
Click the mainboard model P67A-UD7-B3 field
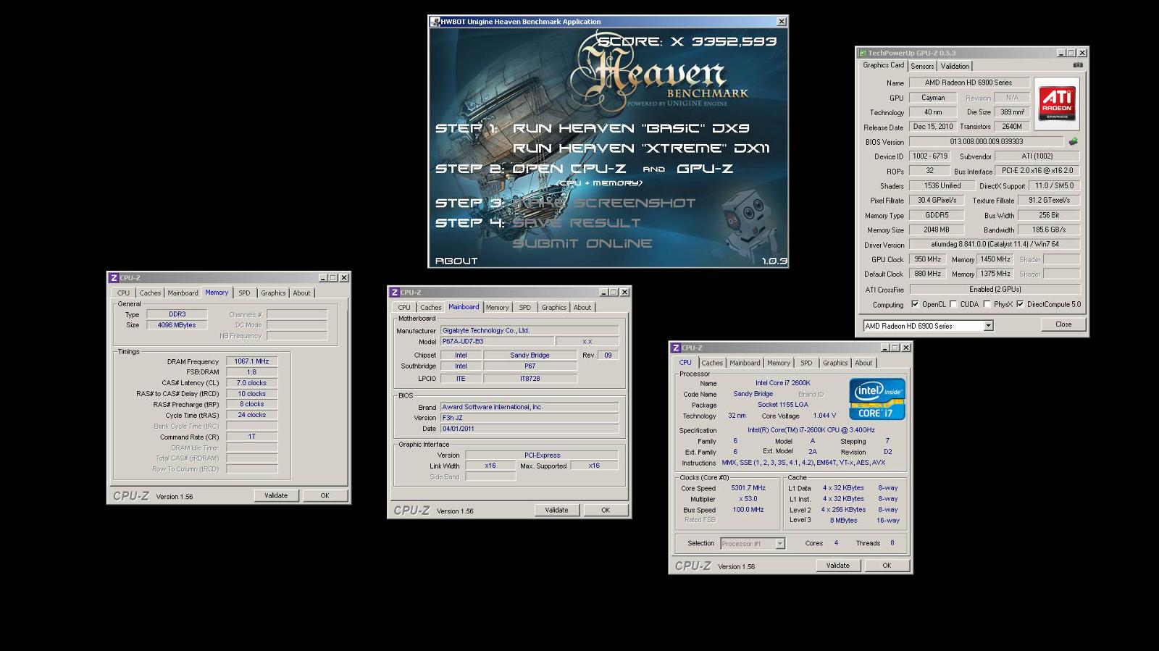pos(497,341)
